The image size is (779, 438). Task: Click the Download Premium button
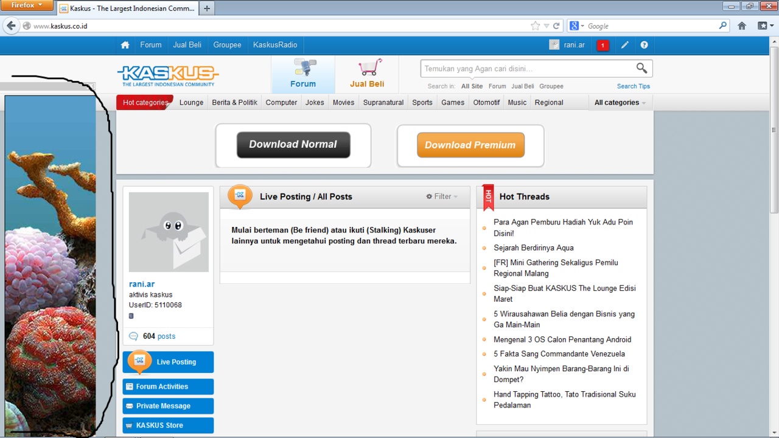470,145
